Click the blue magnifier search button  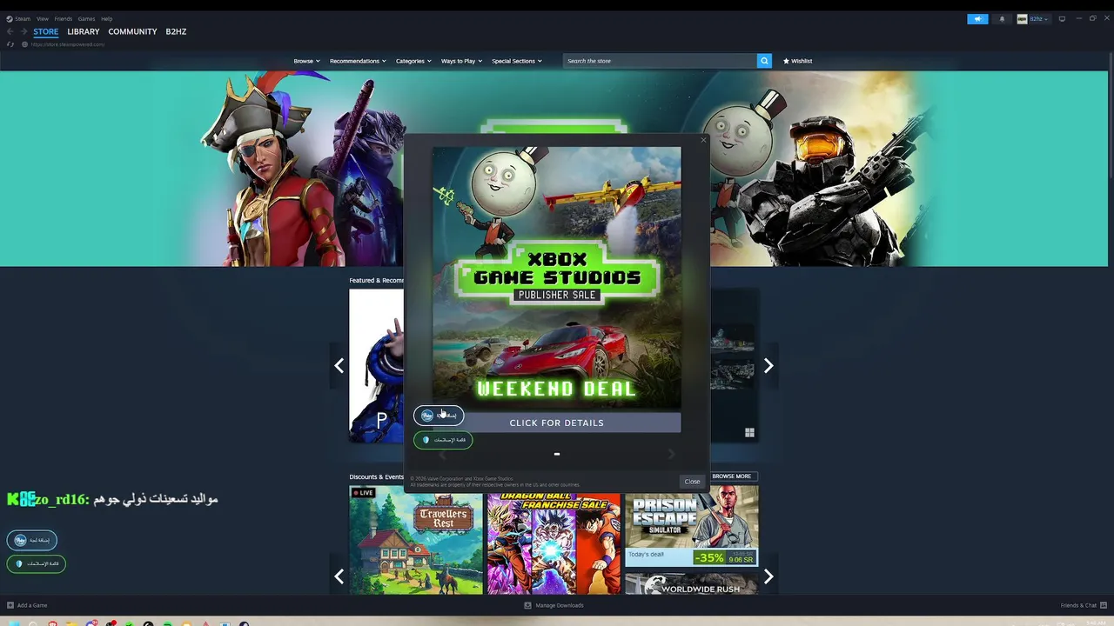[764, 61]
